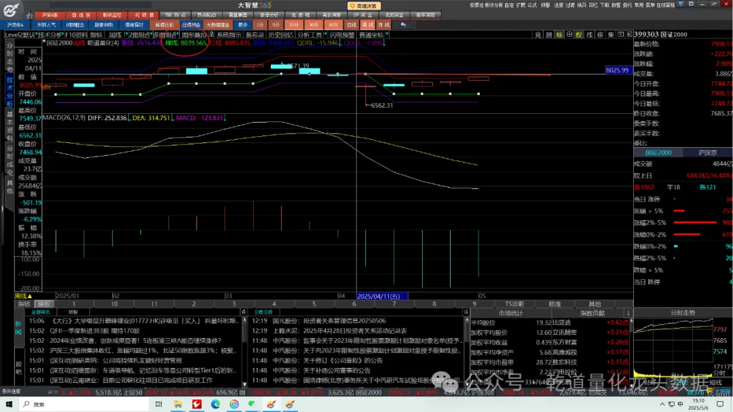This screenshot has width=733, height=412.
Task: Select the 15分 period
Action: click(294, 24)
